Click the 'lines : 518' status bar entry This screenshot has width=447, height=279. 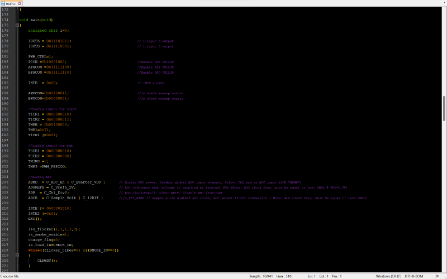pyautogui.click(x=284, y=276)
